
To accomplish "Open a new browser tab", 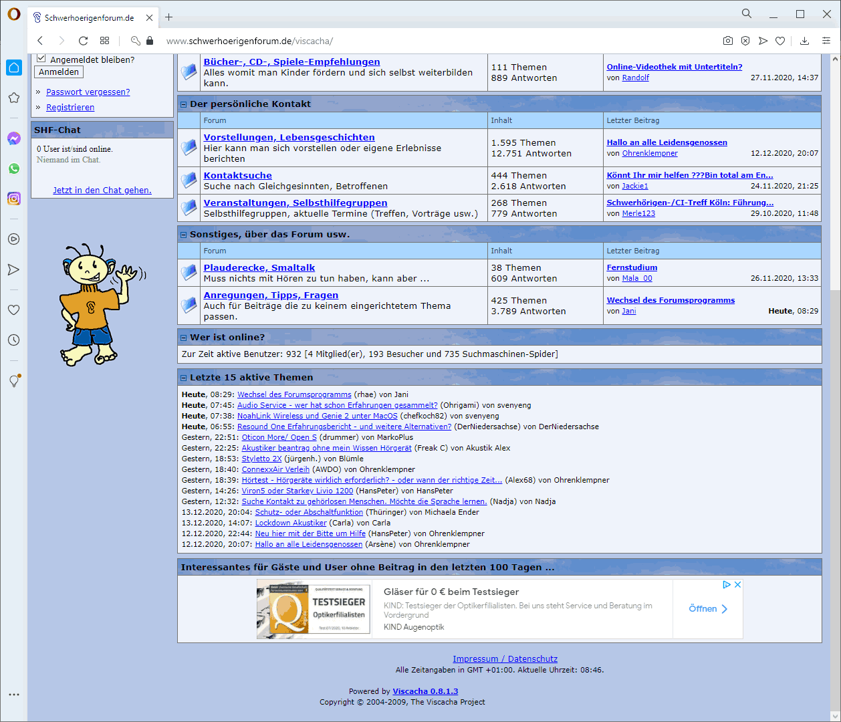I will [x=169, y=17].
